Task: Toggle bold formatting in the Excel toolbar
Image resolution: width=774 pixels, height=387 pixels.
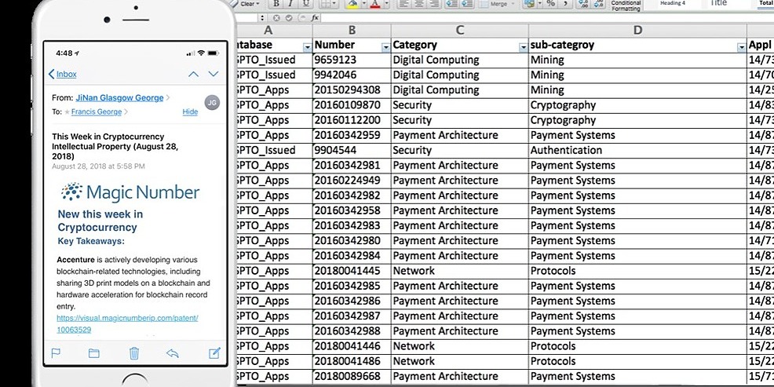Action: 276,3
